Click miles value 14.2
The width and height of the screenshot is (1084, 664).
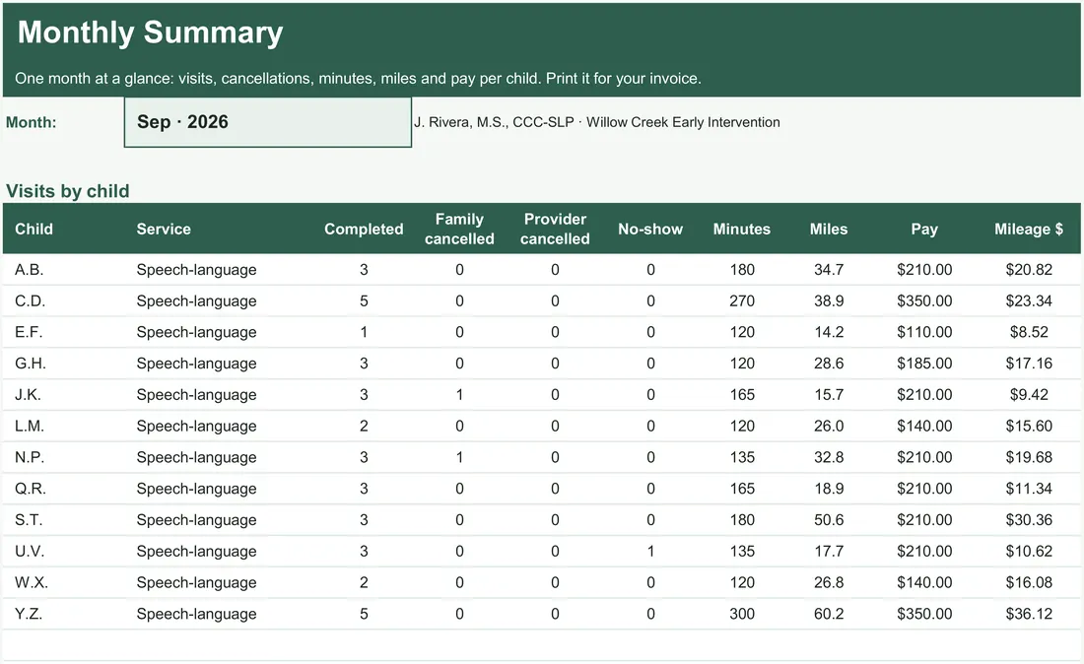829,332
